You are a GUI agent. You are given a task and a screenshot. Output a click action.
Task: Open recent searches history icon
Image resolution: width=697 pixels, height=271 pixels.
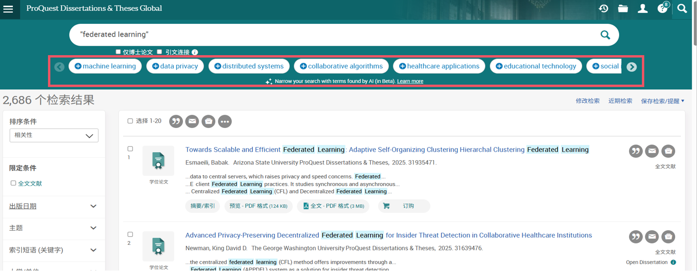click(603, 9)
